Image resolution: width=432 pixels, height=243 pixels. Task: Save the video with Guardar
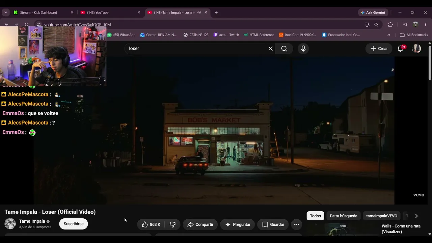pos(273,224)
